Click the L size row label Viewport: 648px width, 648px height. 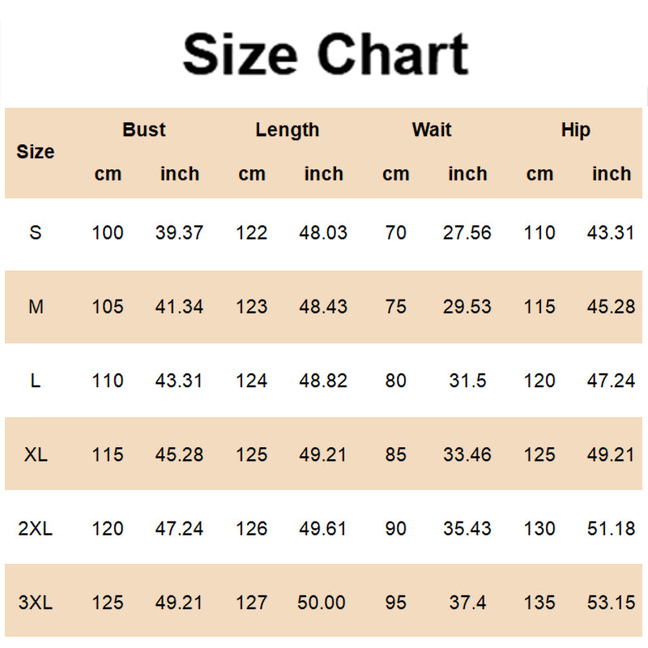(36, 381)
